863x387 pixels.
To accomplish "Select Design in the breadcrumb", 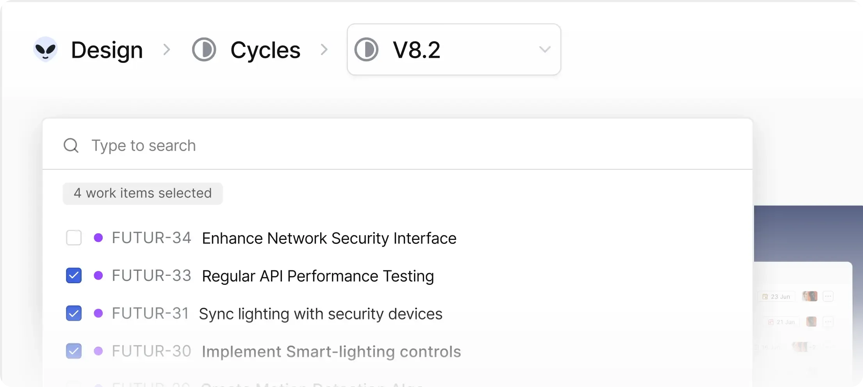I will pyautogui.click(x=107, y=49).
